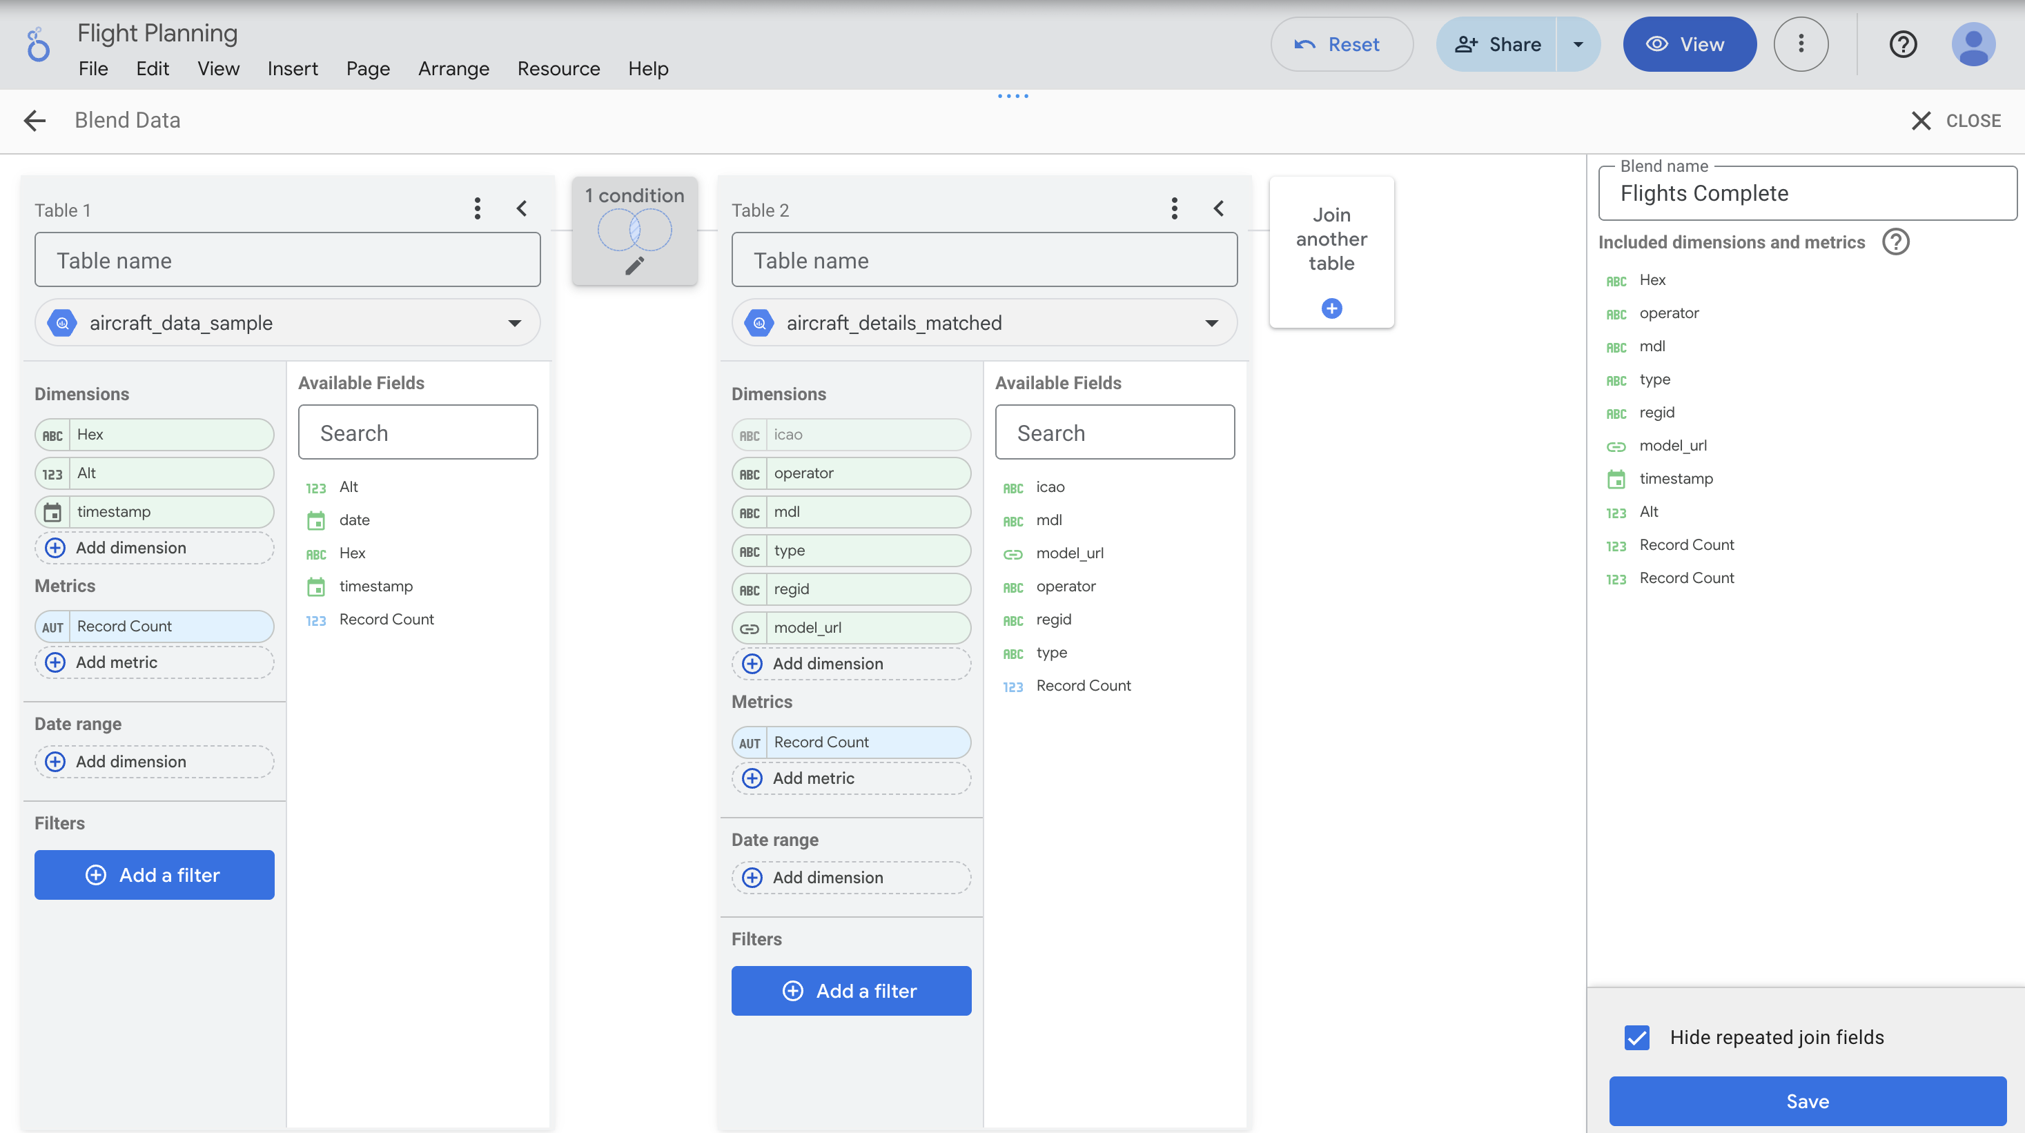2025x1133 pixels.
Task: Open the Arrange menu
Action: (x=453, y=68)
